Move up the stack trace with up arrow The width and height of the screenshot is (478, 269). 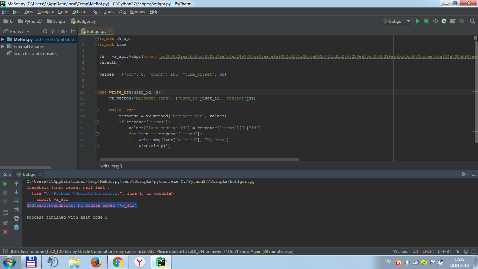pyautogui.click(x=16, y=184)
